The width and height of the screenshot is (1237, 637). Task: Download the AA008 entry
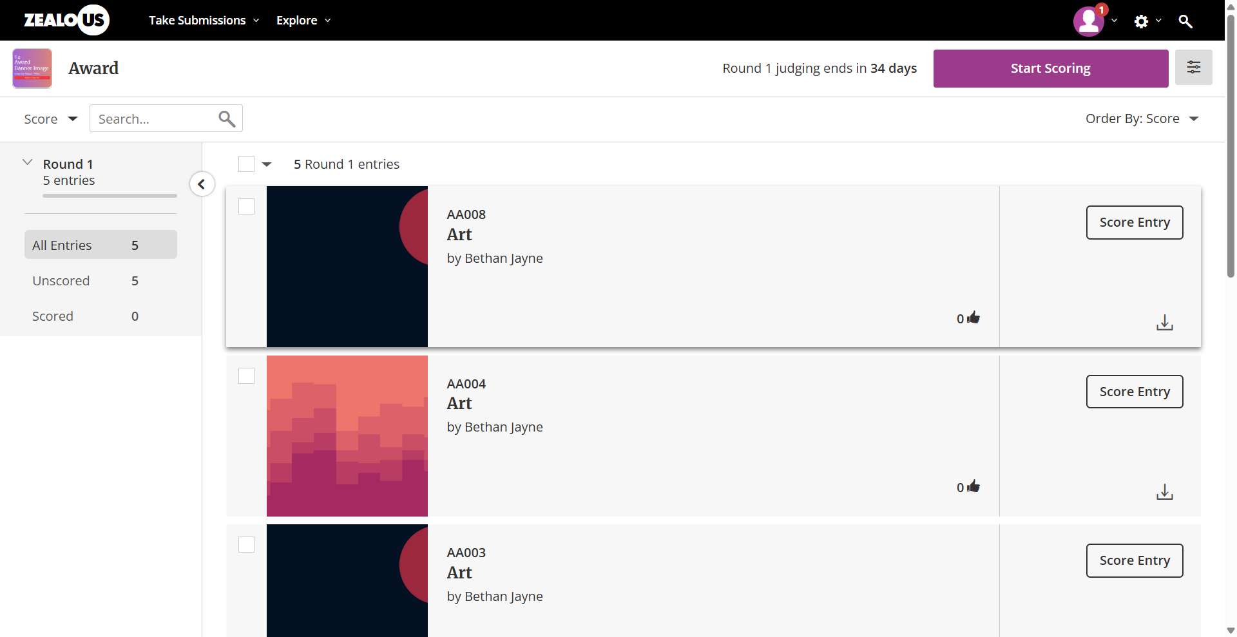click(x=1164, y=322)
